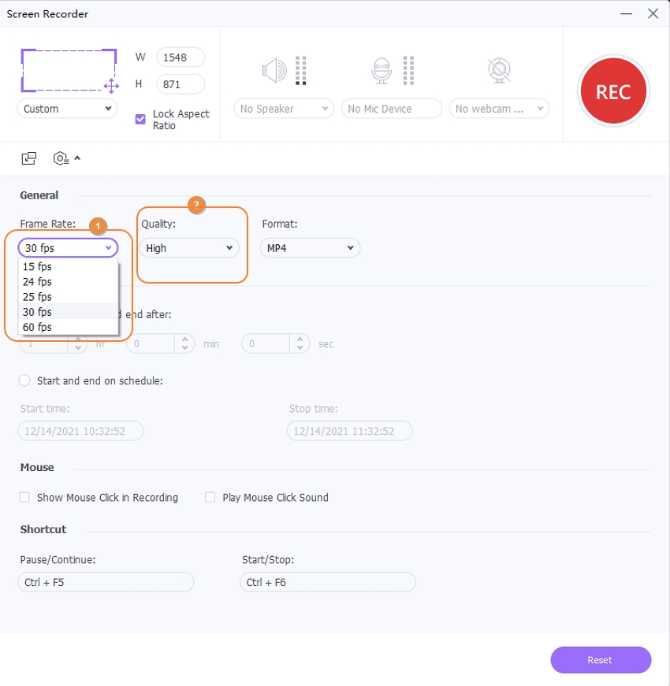Select 15 fps from frame rate list
Screen dimensions: 670x686
[x=69, y=266]
